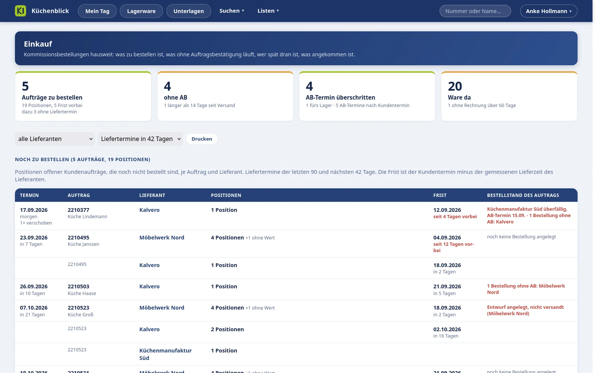Open Möbelwerk Nord link for Küche Janssen
This screenshot has height=373, width=597.
[x=162, y=238]
